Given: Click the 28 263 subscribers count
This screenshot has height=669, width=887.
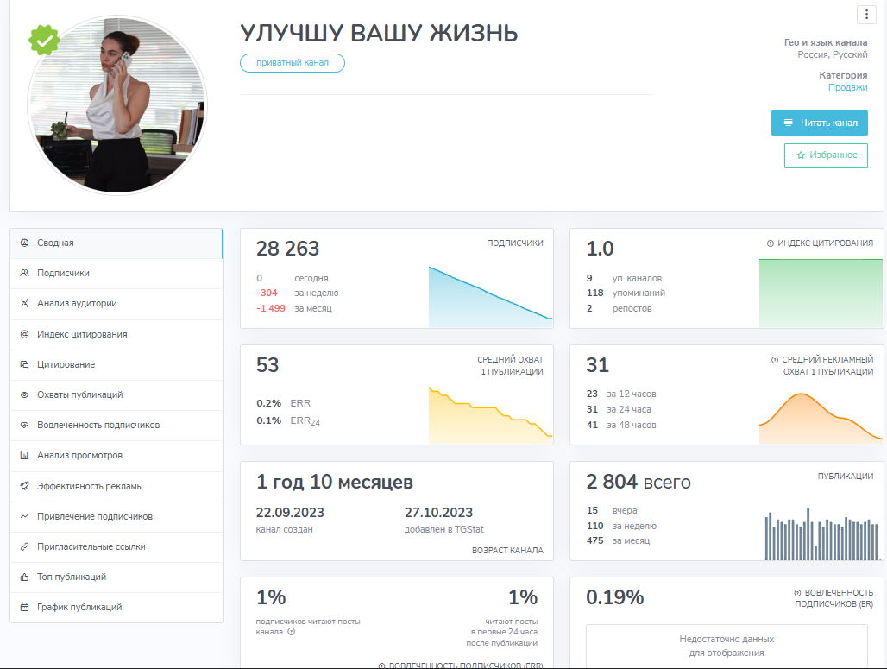Looking at the screenshot, I should pos(287,249).
